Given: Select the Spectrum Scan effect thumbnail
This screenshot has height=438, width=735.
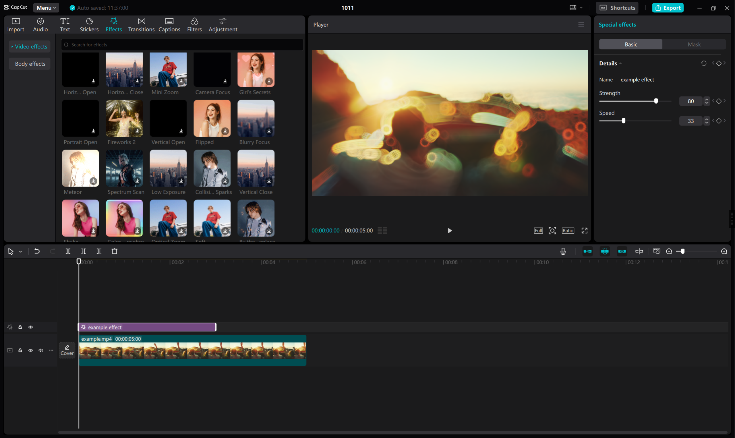Looking at the screenshot, I should (x=124, y=168).
